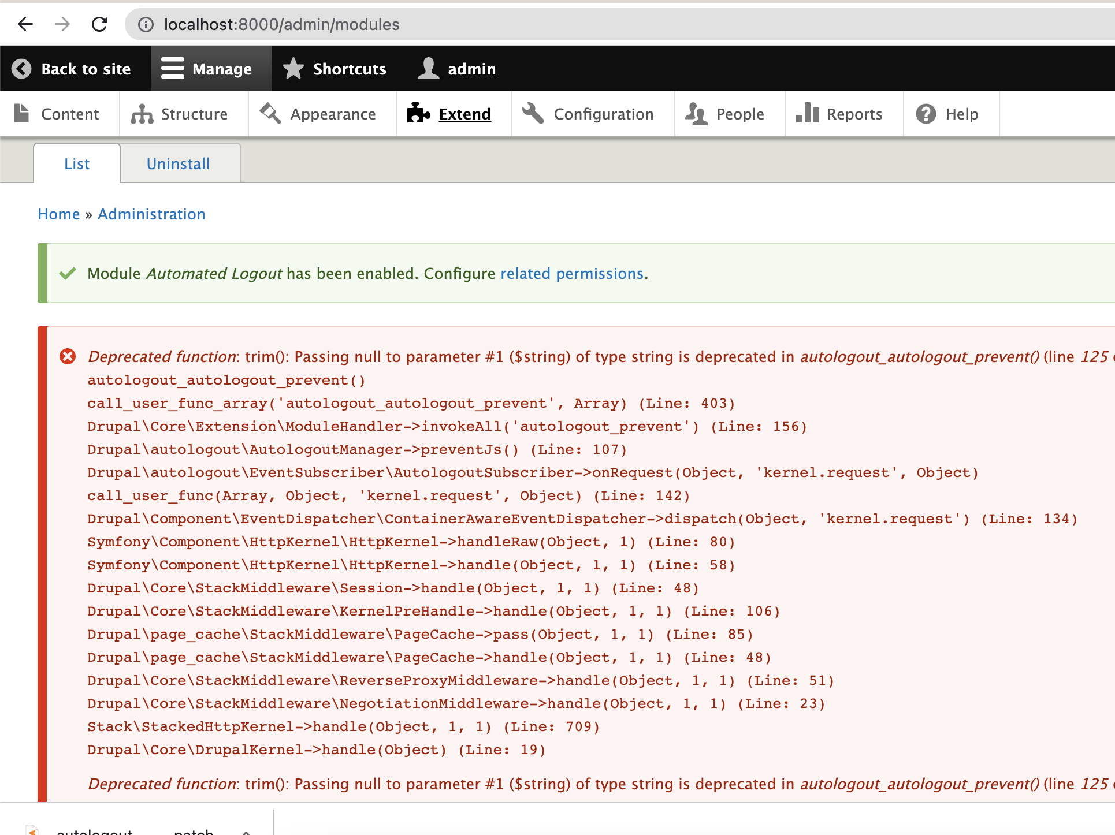1115x835 pixels.
Task: Open the Content admin menu
Action: pyautogui.click(x=60, y=114)
